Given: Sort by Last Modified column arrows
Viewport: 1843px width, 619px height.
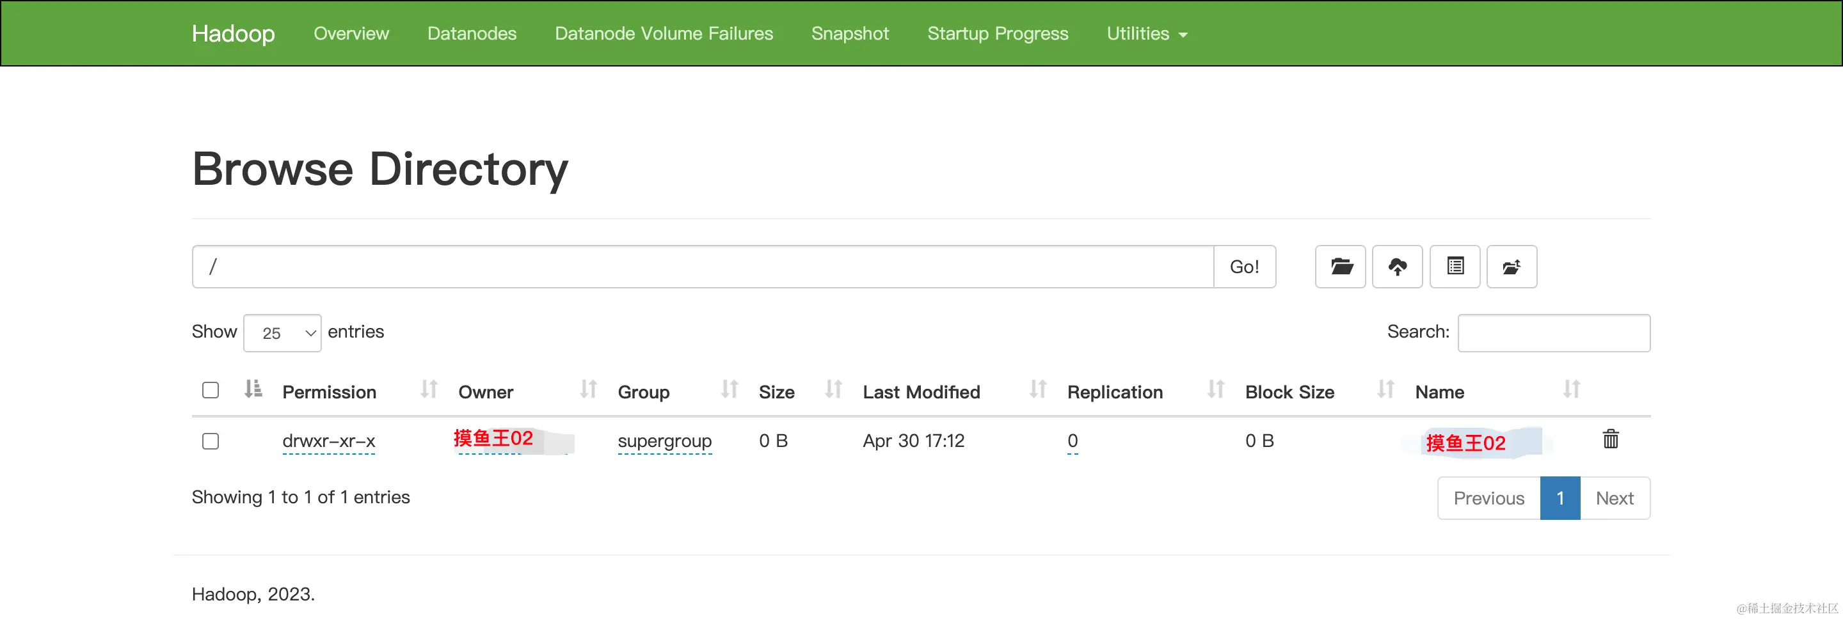Looking at the screenshot, I should 1037,389.
